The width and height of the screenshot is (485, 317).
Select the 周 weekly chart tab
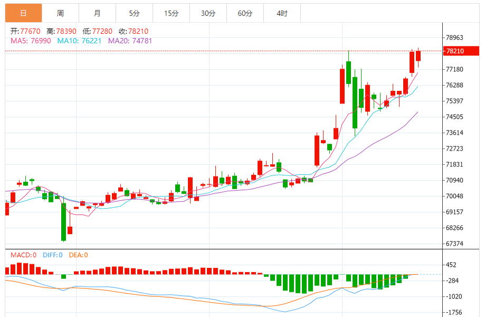[60, 13]
